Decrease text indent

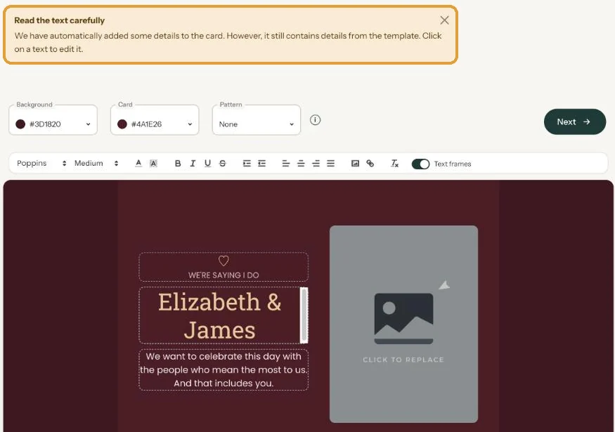tap(261, 164)
